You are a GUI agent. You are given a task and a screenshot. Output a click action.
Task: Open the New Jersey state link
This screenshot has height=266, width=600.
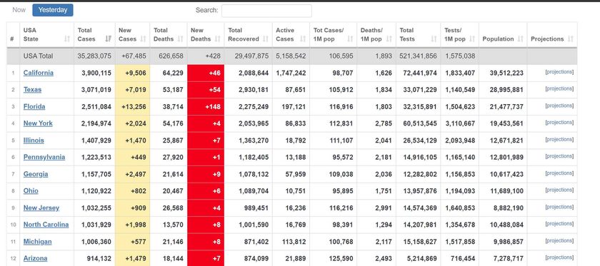tap(41, 208)
